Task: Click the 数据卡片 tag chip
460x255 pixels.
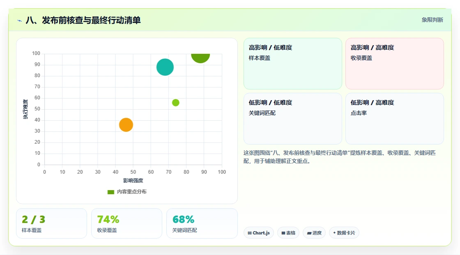Action: pyautogui.click(x=344, y=233)
